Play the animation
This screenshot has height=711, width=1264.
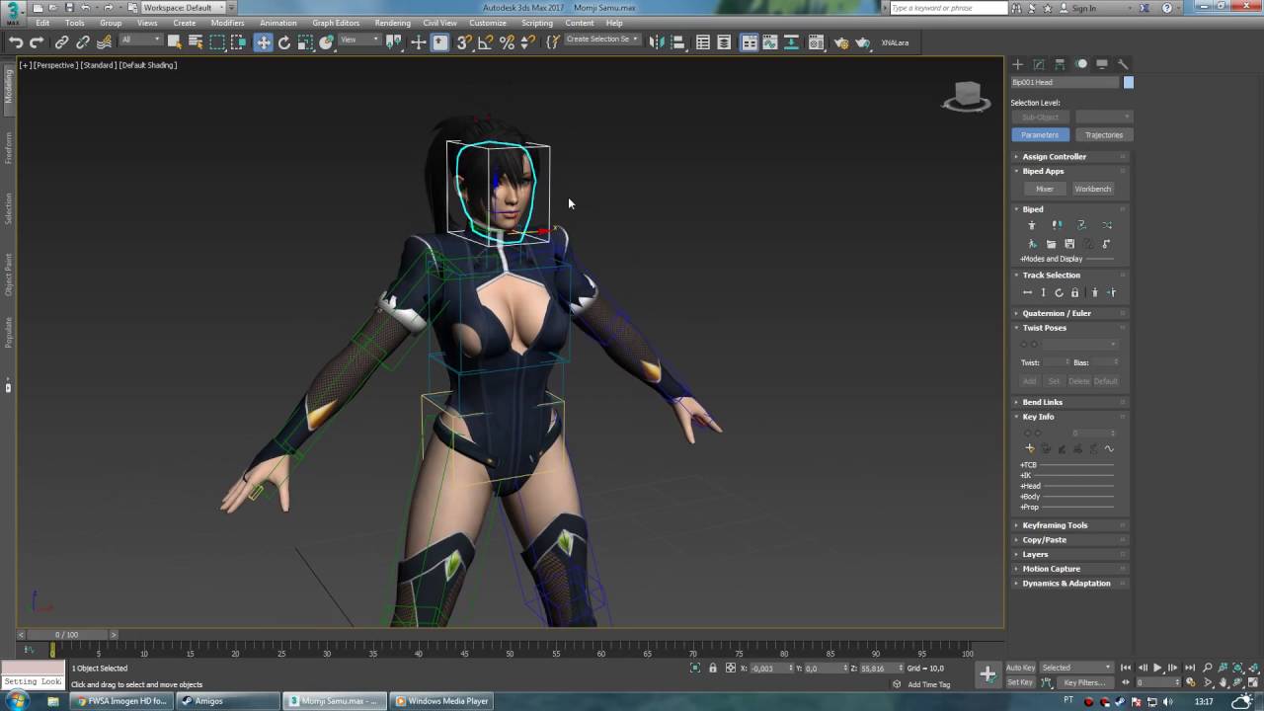tap(1157, 668)
